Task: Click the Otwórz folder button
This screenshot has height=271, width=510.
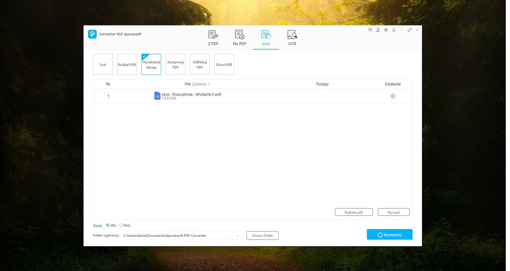Action: (262, 235)
